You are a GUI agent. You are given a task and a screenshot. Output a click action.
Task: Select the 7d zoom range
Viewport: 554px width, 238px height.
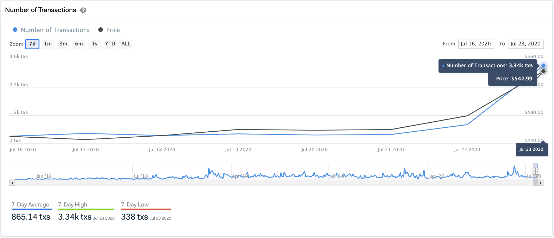[x=32, y=44]
